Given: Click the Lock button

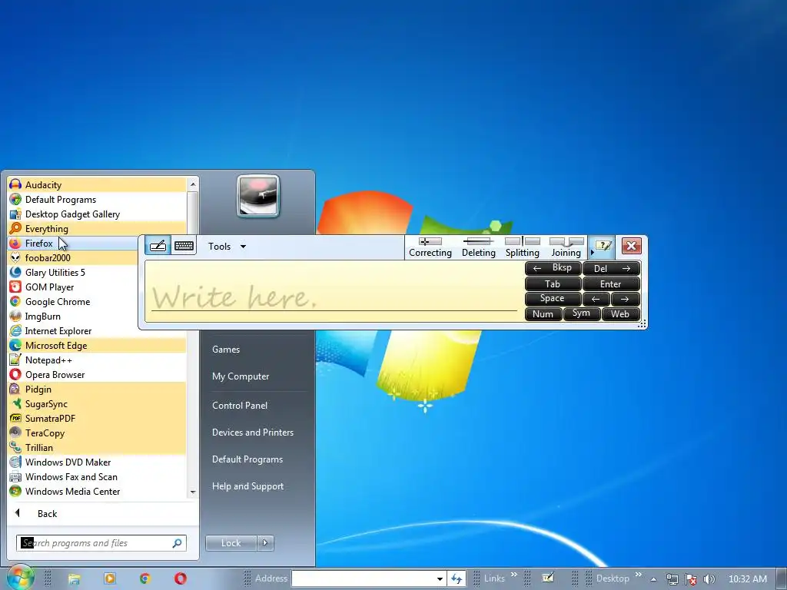Looking at the screenshot, I should pyautogui.click(x=231, y=543).
